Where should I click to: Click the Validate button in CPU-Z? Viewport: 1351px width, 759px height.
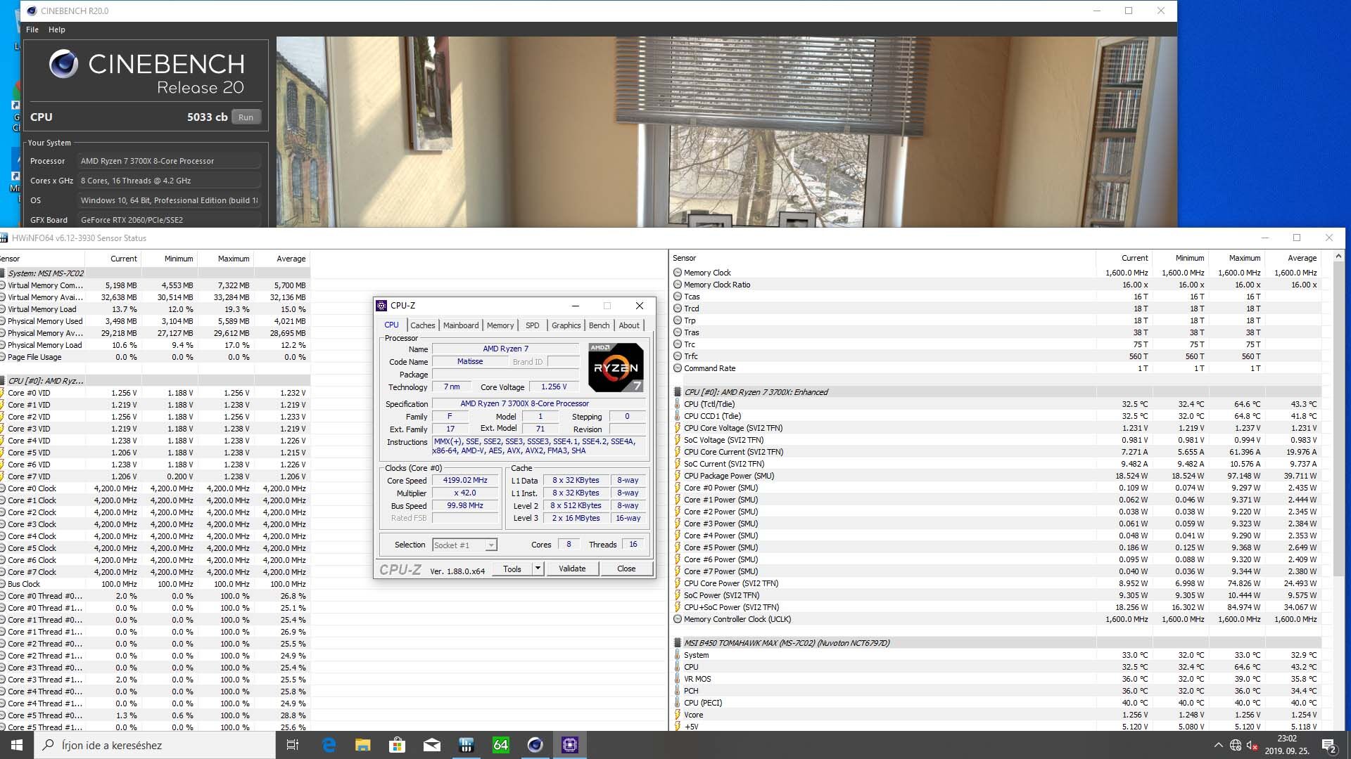click(572, 569)
